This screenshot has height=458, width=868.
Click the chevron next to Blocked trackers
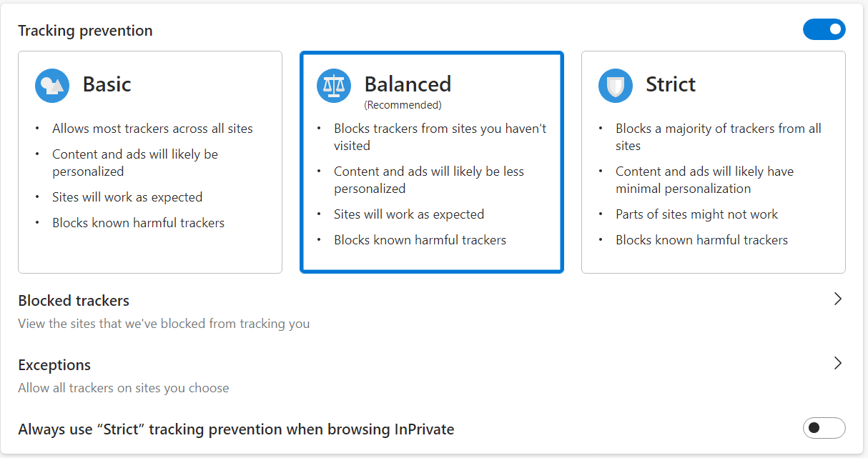[x=837, y=299]
